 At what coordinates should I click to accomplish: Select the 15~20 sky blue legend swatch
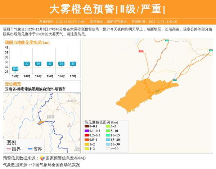coord(108,140)
